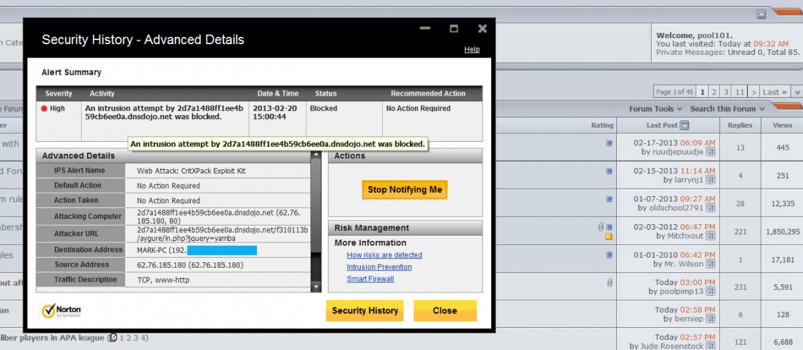Click the Norton by Symantec logo
Image resolution: width=803 pixels, height=350 pixels.
62,311
